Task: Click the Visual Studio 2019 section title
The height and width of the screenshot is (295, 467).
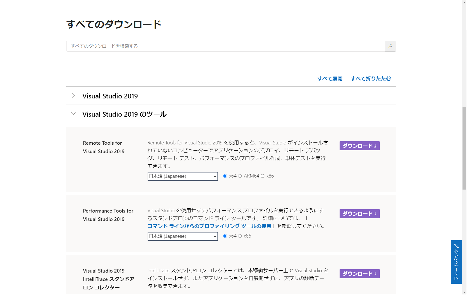Action: coord(110,96)
